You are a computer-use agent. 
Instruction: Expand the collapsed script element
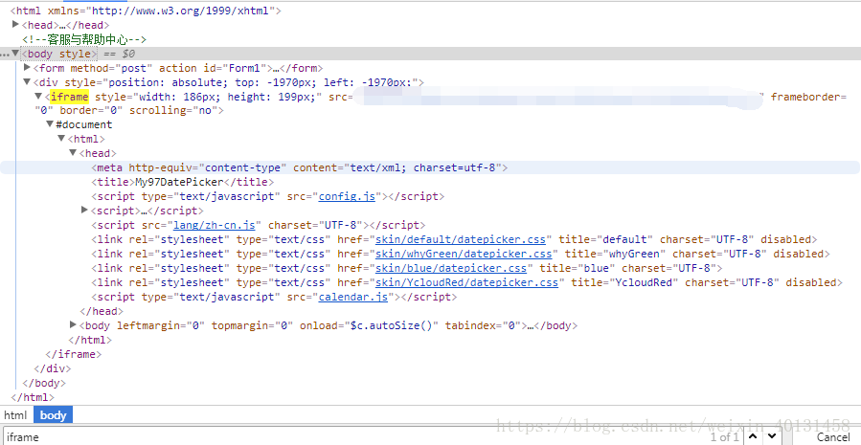tap(84, 210)
